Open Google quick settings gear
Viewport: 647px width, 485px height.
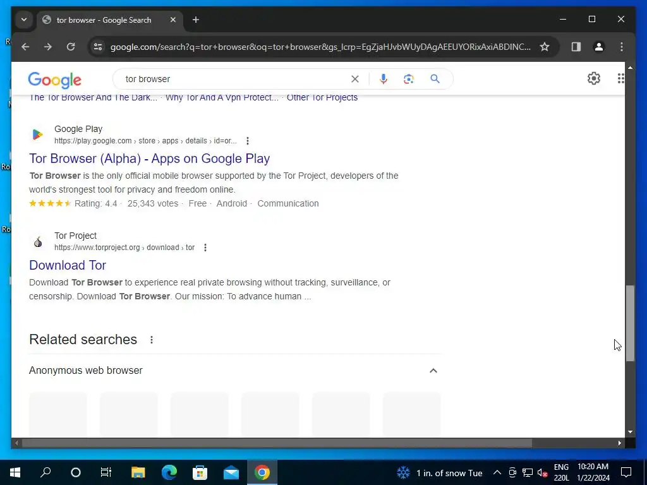[593, 78]
